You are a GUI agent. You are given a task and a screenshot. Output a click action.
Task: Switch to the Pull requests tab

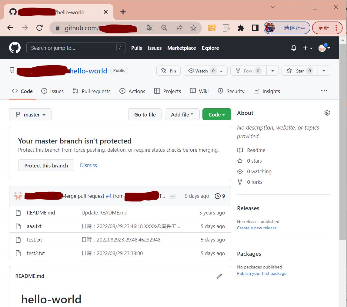coord(92,91)
